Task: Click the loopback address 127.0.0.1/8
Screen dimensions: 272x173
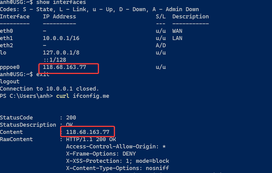Action: [x=61, y=53]
